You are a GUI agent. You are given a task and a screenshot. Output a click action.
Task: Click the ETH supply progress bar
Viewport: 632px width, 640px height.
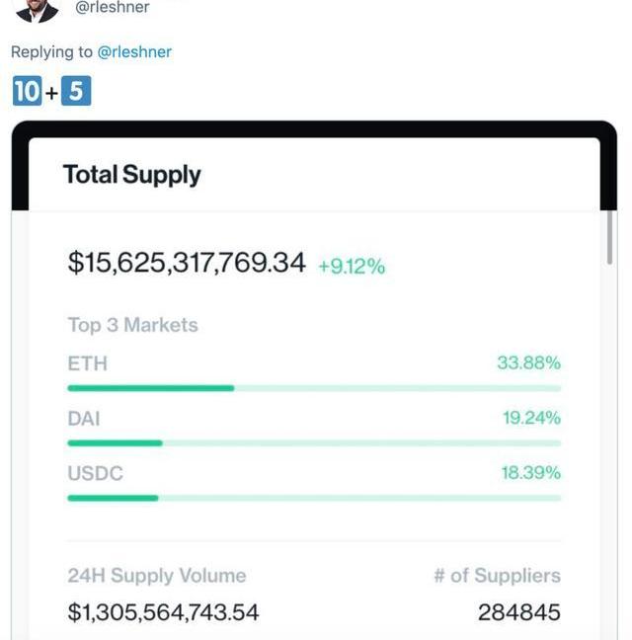coord(314,388)
